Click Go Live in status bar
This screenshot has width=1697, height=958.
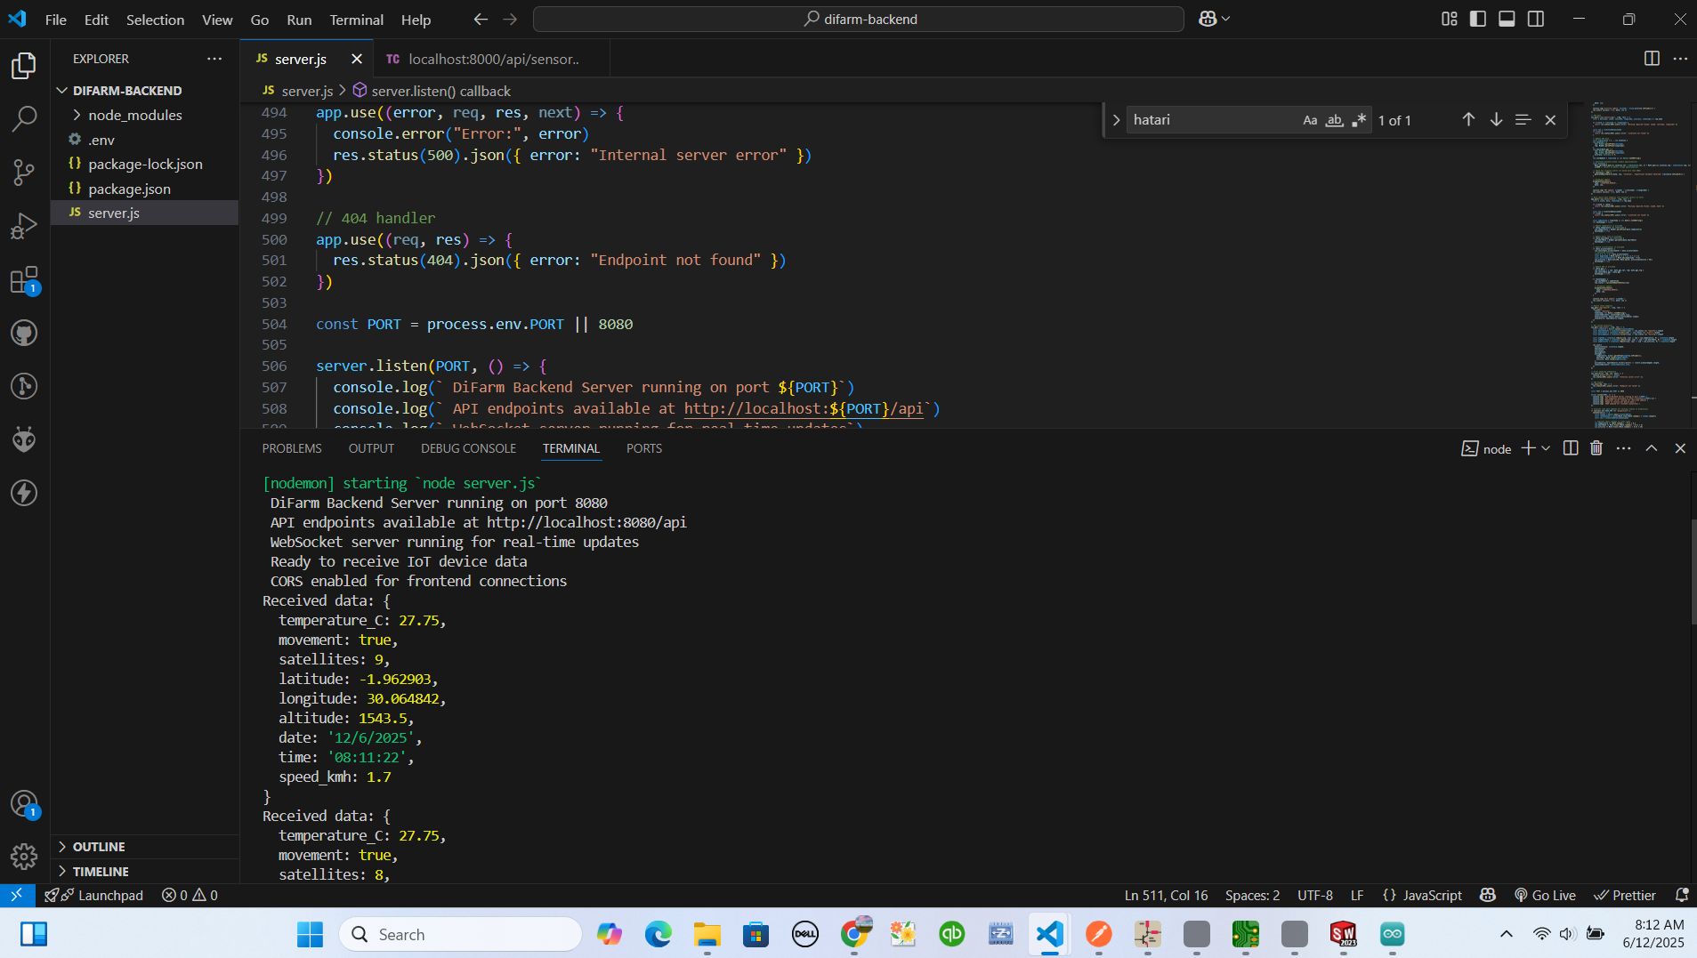1545,895
